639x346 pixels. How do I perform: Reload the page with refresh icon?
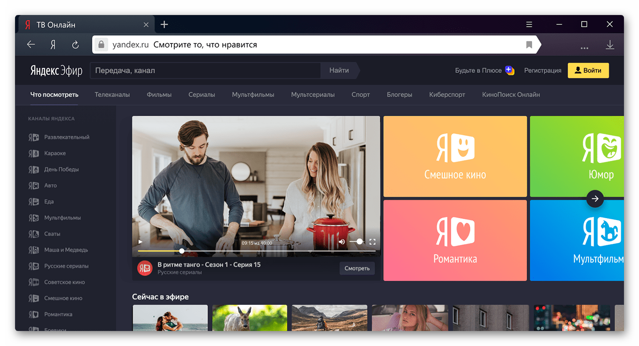(x=75, y=44)
